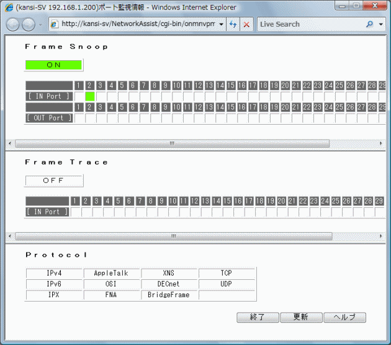Maximize the Internet Explorer window

356,6
